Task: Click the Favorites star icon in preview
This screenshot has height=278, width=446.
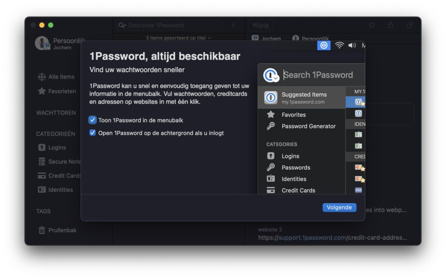Action: pos(271,114)
